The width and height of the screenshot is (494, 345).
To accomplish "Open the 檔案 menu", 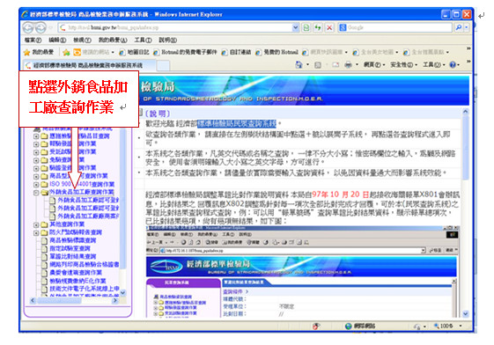I will tap(33, 40).
